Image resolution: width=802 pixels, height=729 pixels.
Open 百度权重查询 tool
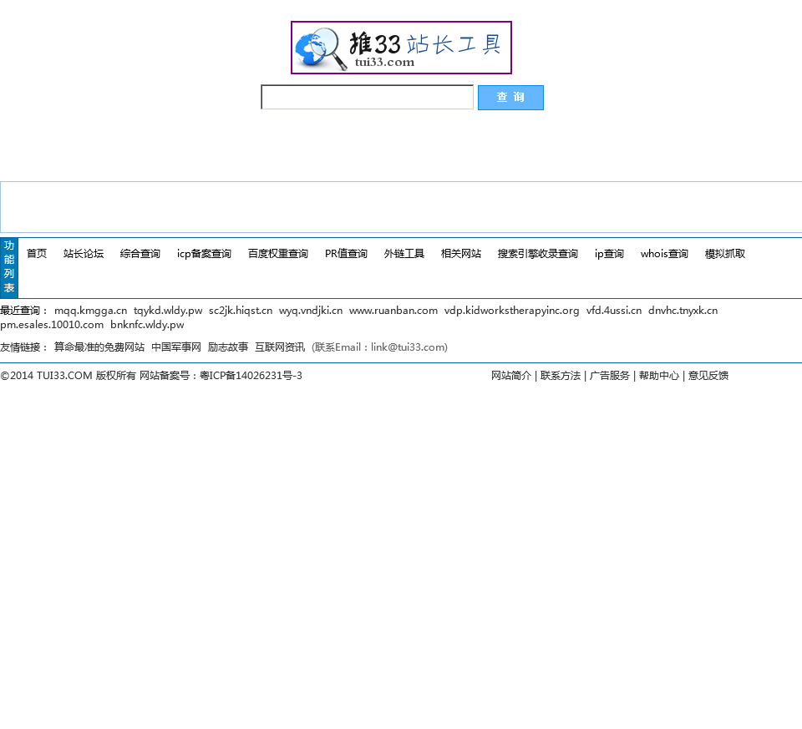(x=277, y=254)
